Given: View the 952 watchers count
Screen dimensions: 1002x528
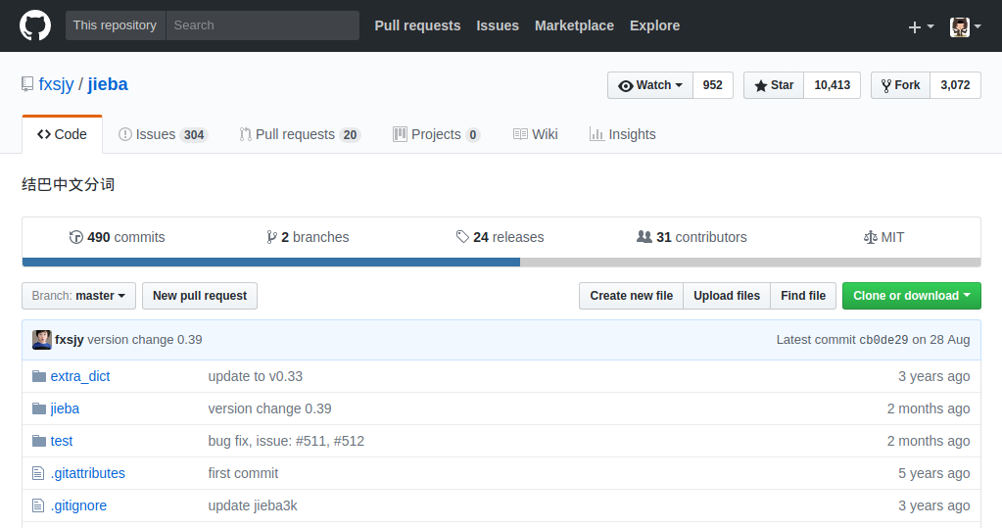Looking at the screenshot, I should pyautogui.click(x=712, y=85).
